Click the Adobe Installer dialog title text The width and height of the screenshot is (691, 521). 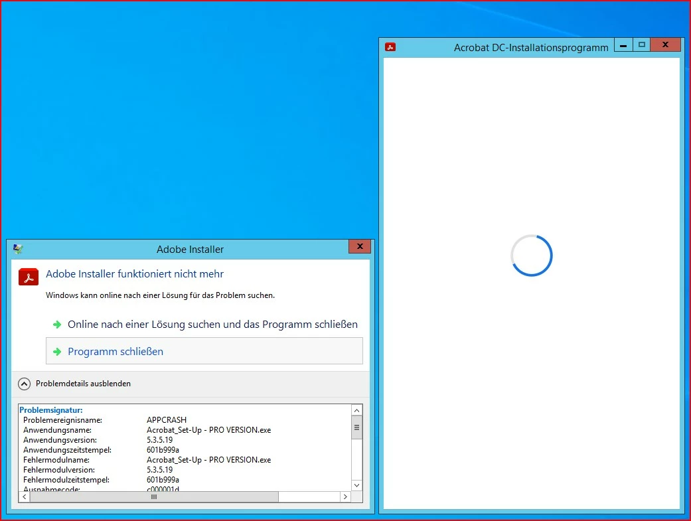(191, 250)
